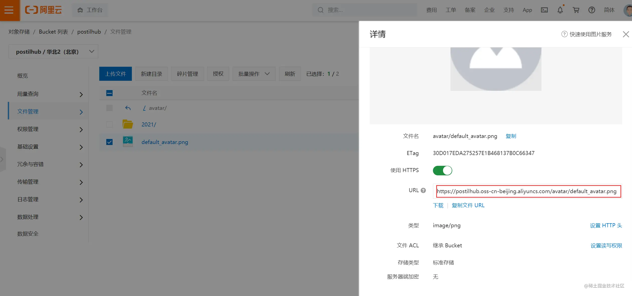The height and width of the screenshot is (296, 632).
Task: Click 设置读写权限 link
Action: point(606,245)
